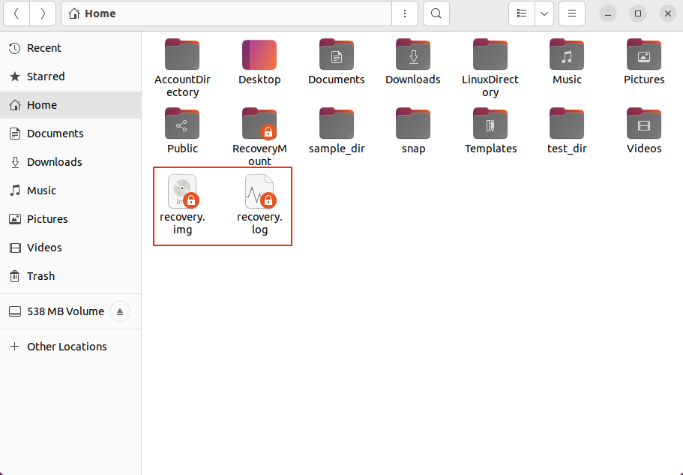Click the 'LinuxDirectory' folder name label
Viewport: 683px width, 475px height.
[x=490, y=86]
